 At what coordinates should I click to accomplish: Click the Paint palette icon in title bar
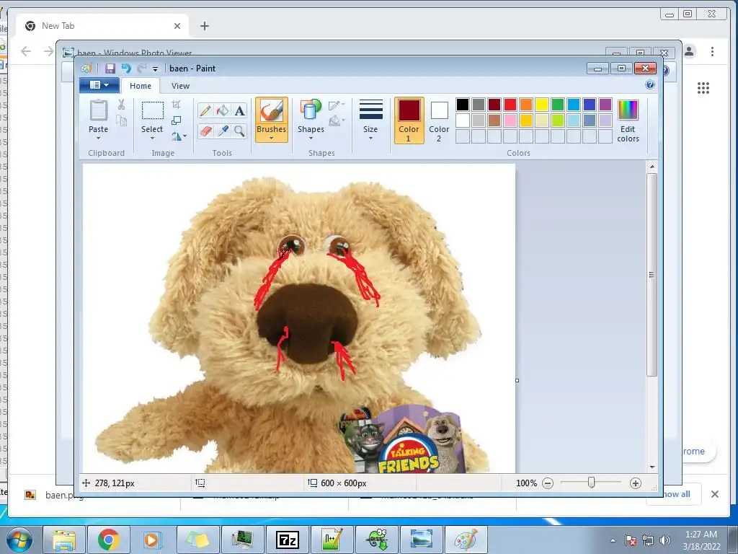click(86, 69)
